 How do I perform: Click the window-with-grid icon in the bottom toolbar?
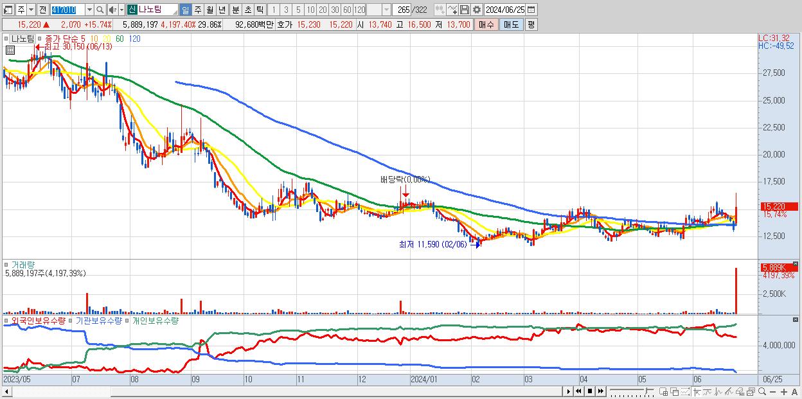(x=663, y=391)
